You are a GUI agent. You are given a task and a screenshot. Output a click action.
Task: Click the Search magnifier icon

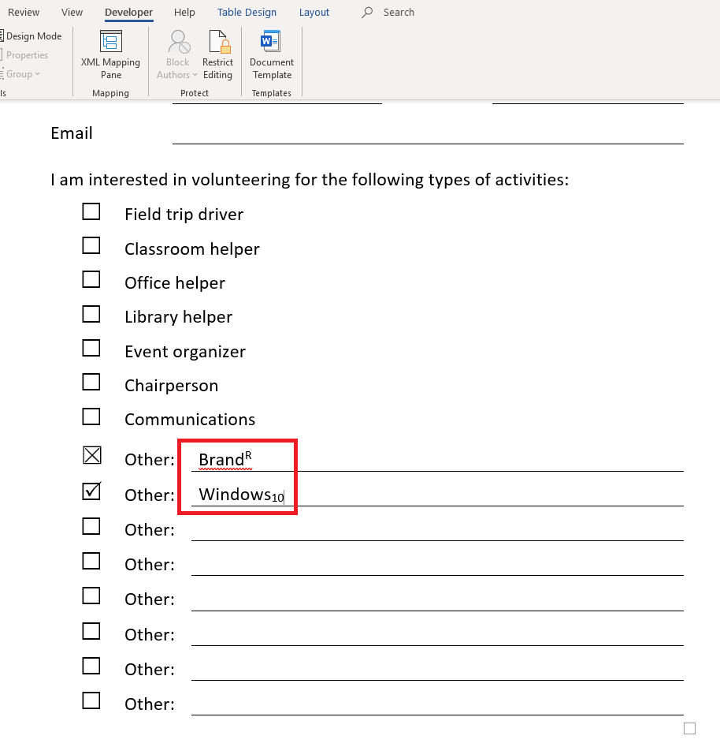tap(367, 13)
